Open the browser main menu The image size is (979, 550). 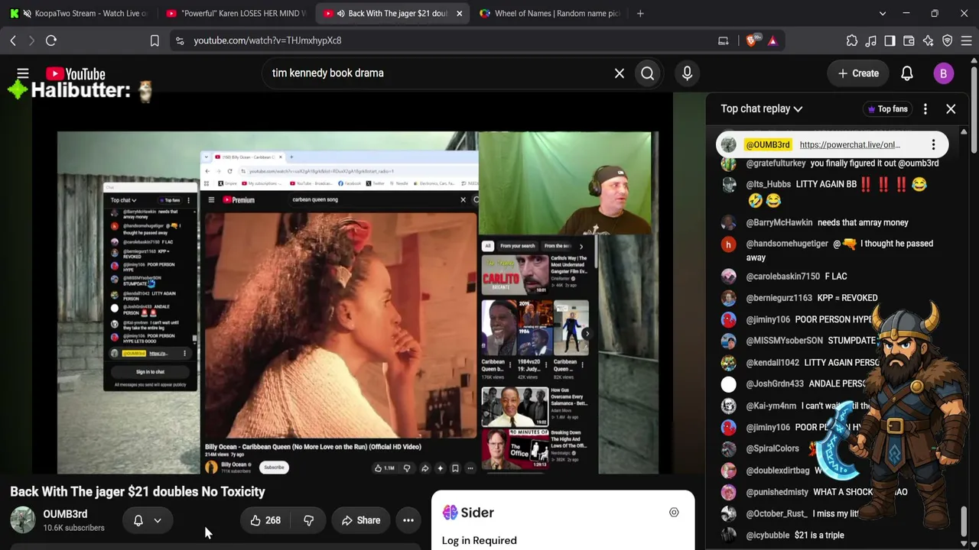[966, 40]
